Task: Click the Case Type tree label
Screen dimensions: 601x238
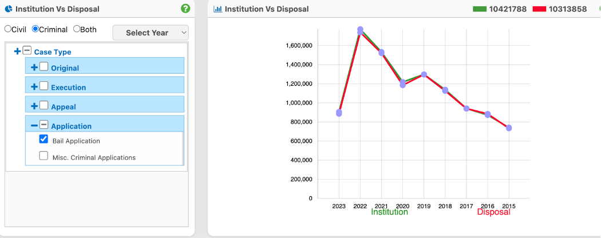Action: click(53, 52)
